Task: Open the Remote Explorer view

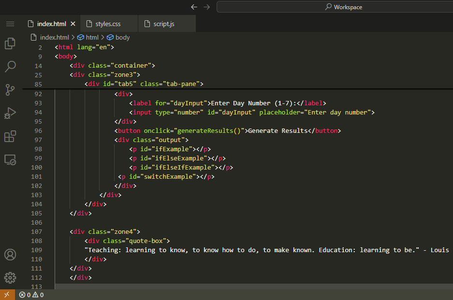Action: (10, 160)
